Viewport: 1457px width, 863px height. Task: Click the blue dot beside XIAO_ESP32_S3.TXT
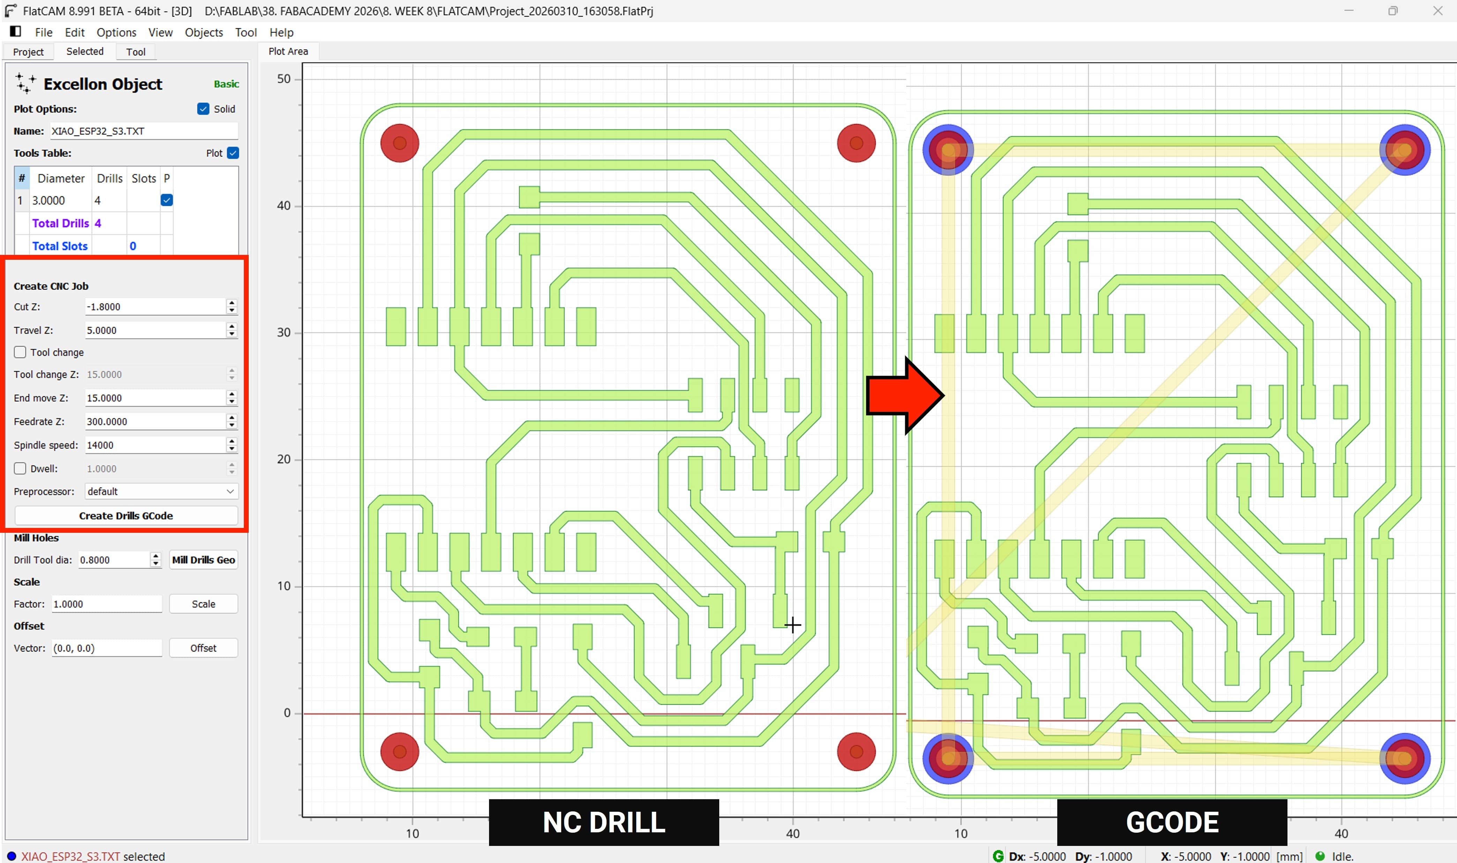[11, 856]
